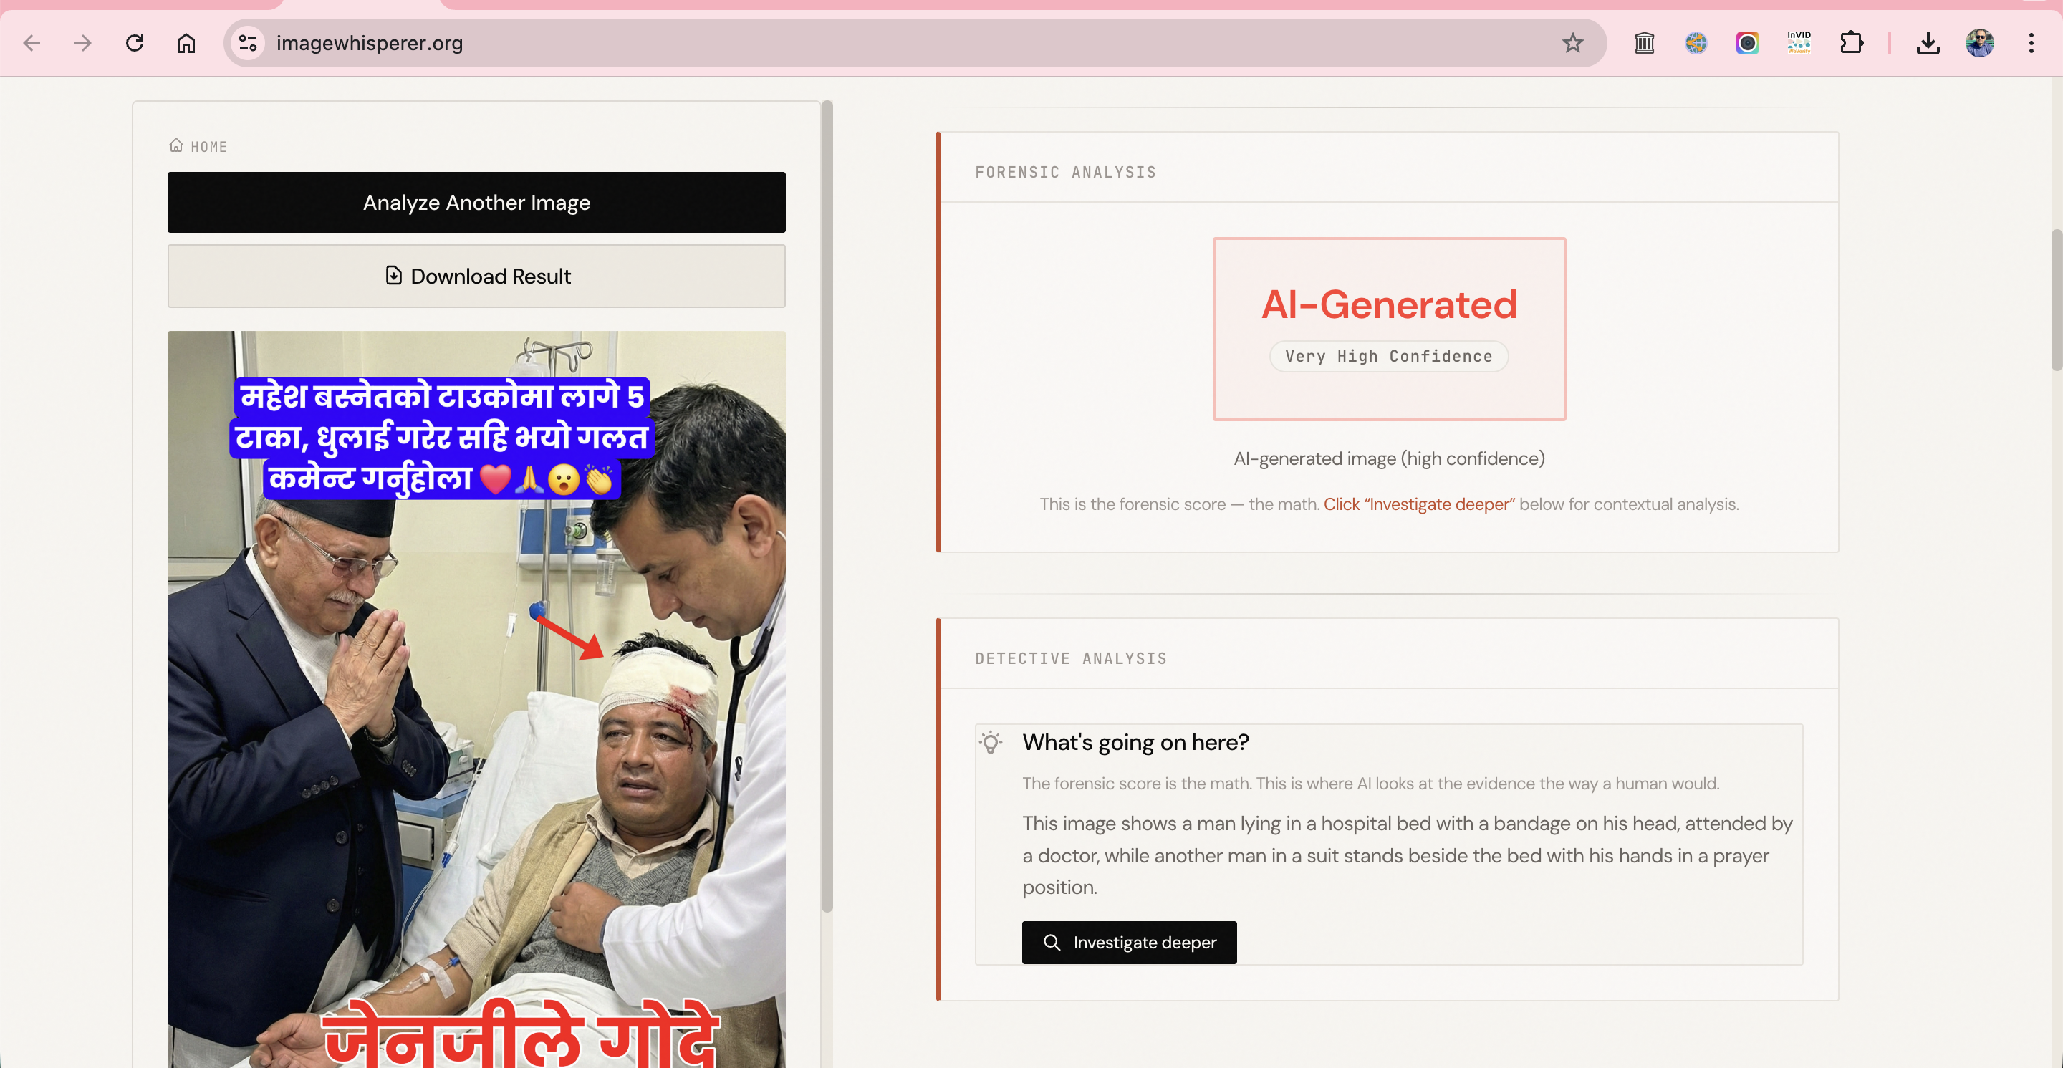Reload the current page
The width and height of the screenshot is (2063, 1068).
click(135, 43)
